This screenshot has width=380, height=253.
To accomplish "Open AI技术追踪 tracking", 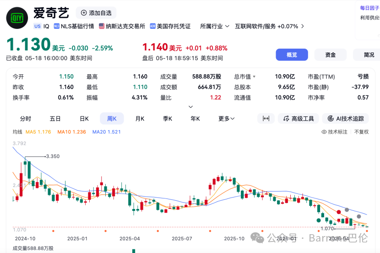I will point(346,119).
